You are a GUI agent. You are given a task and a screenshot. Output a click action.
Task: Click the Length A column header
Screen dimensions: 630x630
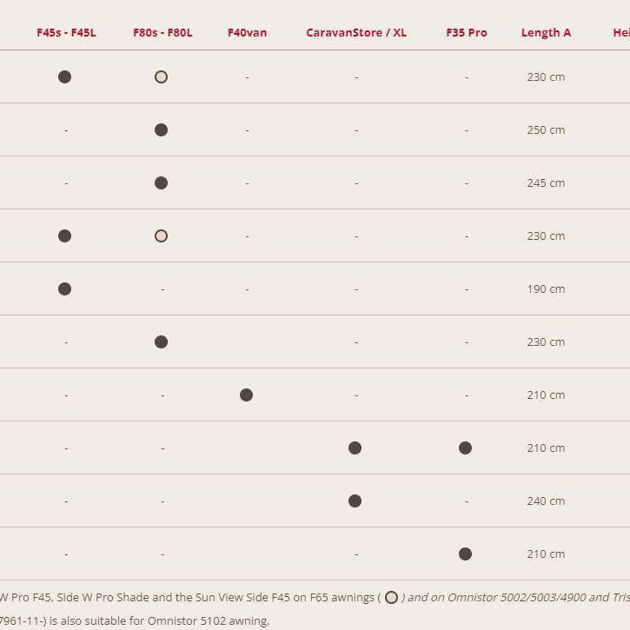click(x=546, y=33)
